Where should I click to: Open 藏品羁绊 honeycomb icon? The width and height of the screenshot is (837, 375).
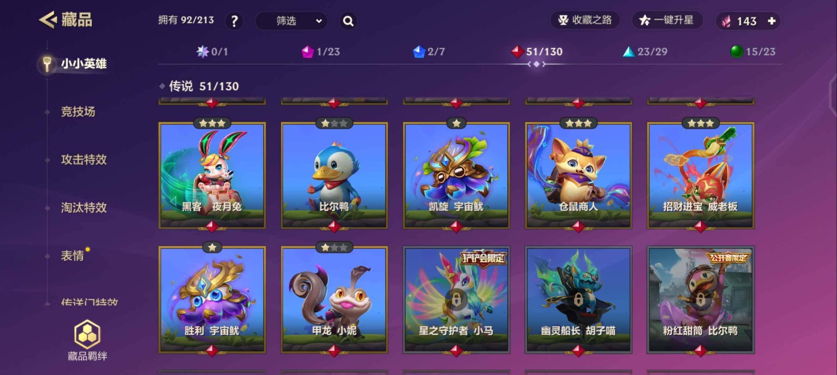coord(87,334)
